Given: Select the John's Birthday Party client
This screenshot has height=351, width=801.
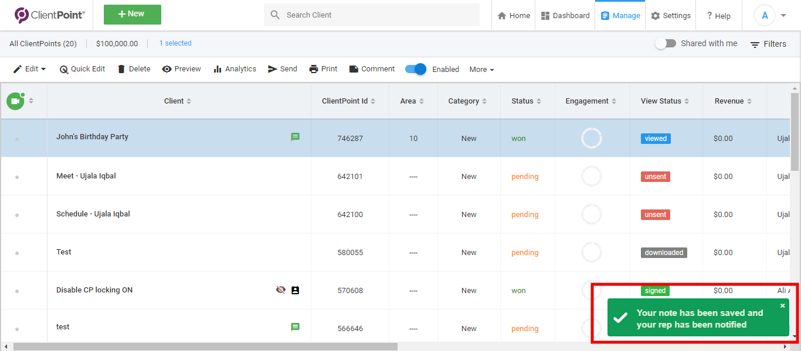Looking at the screenshot, I should click(x=92, y=137).
